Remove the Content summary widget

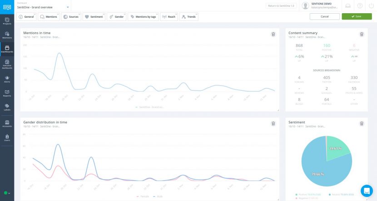coord(362,34)
